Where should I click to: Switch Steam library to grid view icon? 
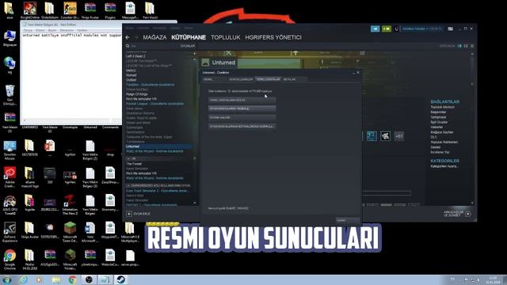coord(472,46)
